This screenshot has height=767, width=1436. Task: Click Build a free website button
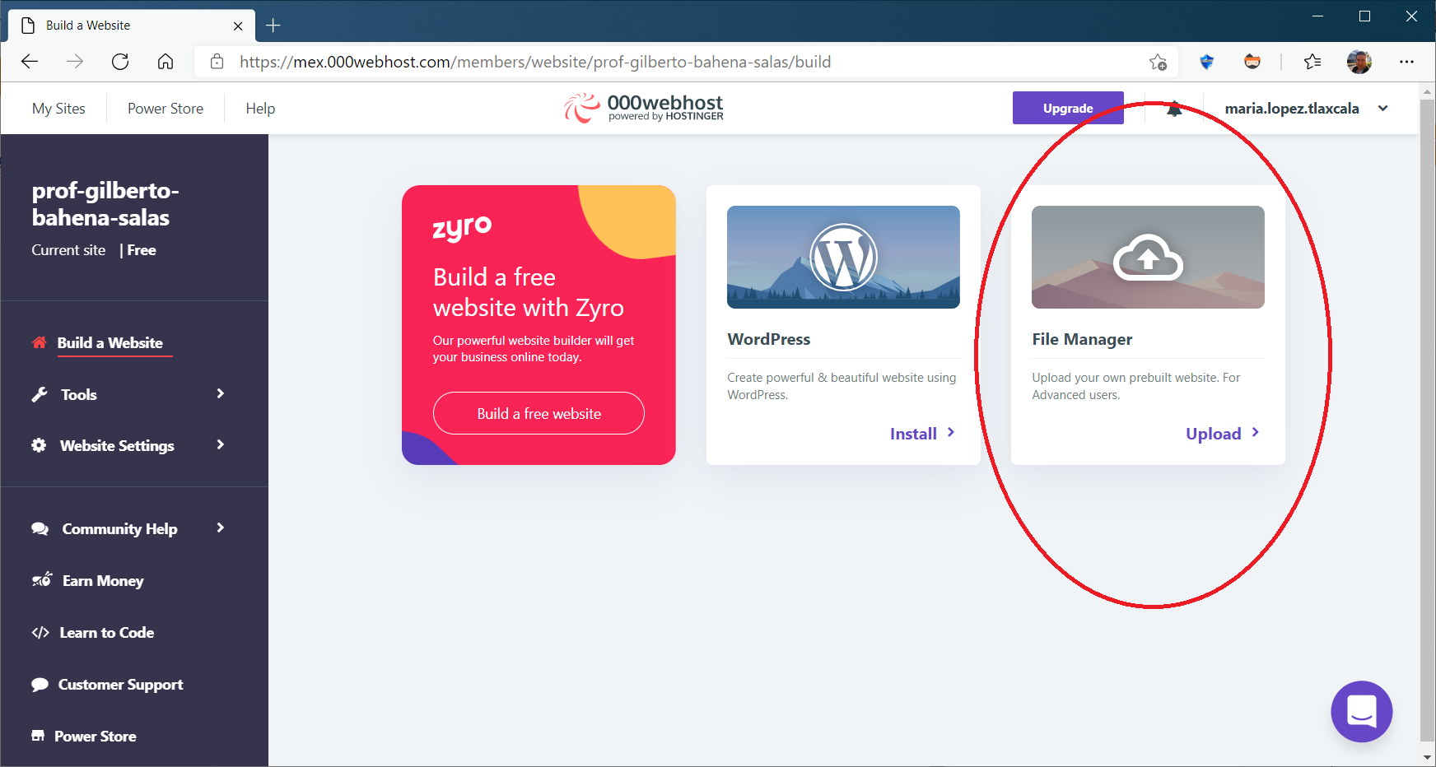pos(538,413)
